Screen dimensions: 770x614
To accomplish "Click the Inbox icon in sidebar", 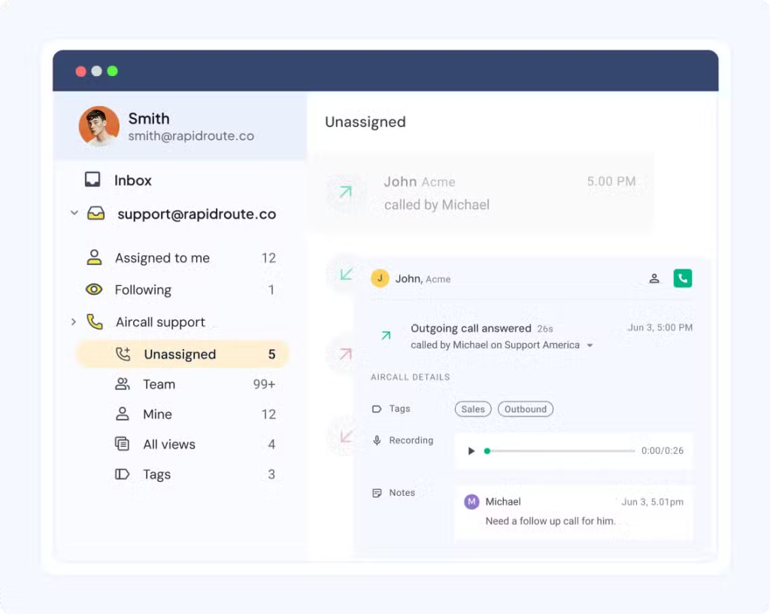I will coord(92,180).
